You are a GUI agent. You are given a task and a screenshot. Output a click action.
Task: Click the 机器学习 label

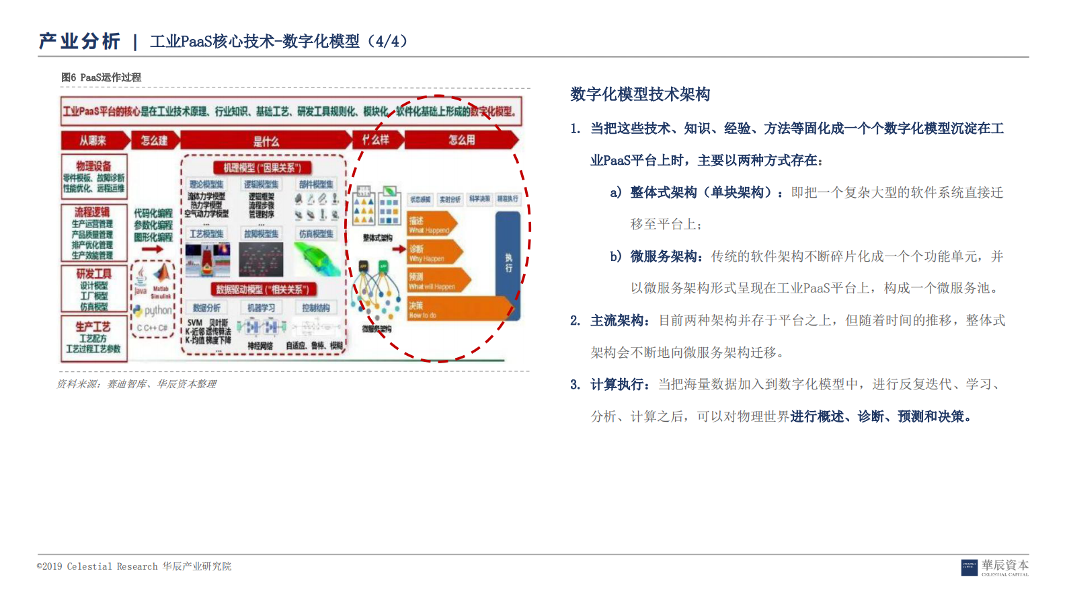click(x=261, y=308)
